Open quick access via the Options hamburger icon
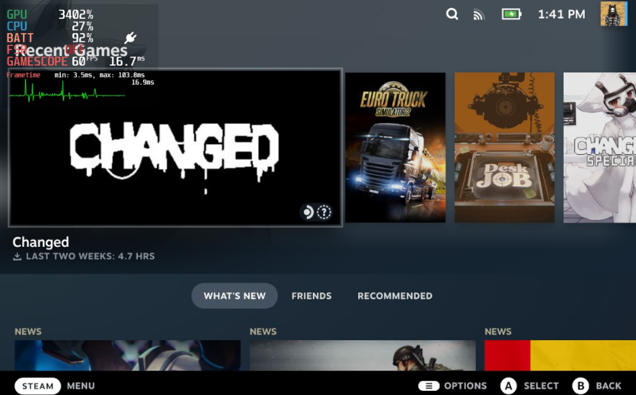 429,386
